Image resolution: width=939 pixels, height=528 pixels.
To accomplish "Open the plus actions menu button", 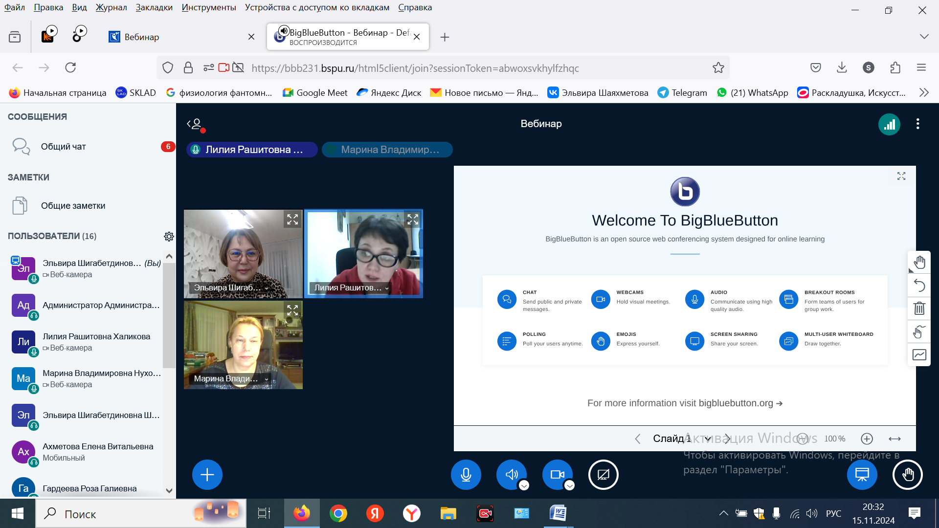I will click(x=207, y=474).
